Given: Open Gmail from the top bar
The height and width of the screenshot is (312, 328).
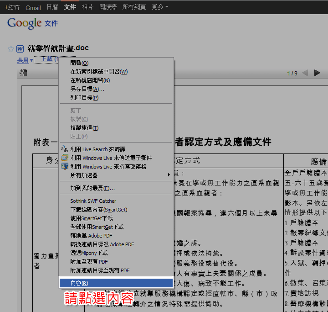Looking at the screenshot, I should coord(33,8).
